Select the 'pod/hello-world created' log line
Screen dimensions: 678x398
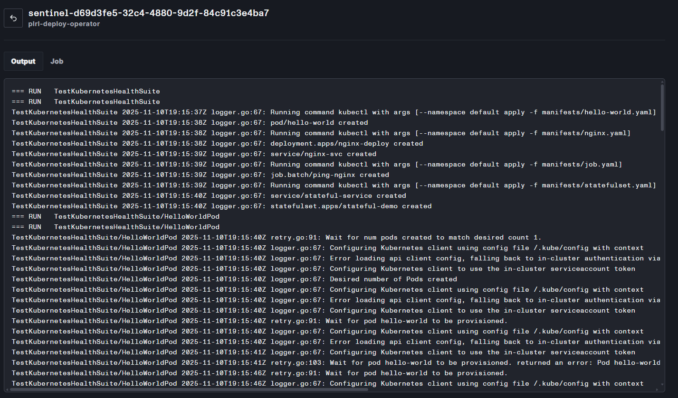190,122
